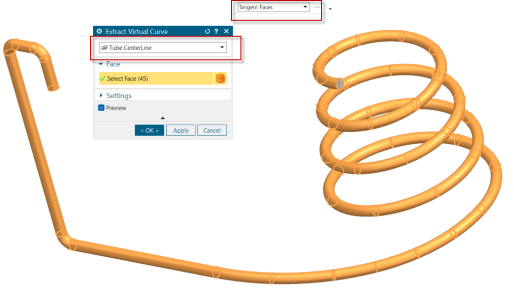Activate the Select Face (45) field

(156, 78)
